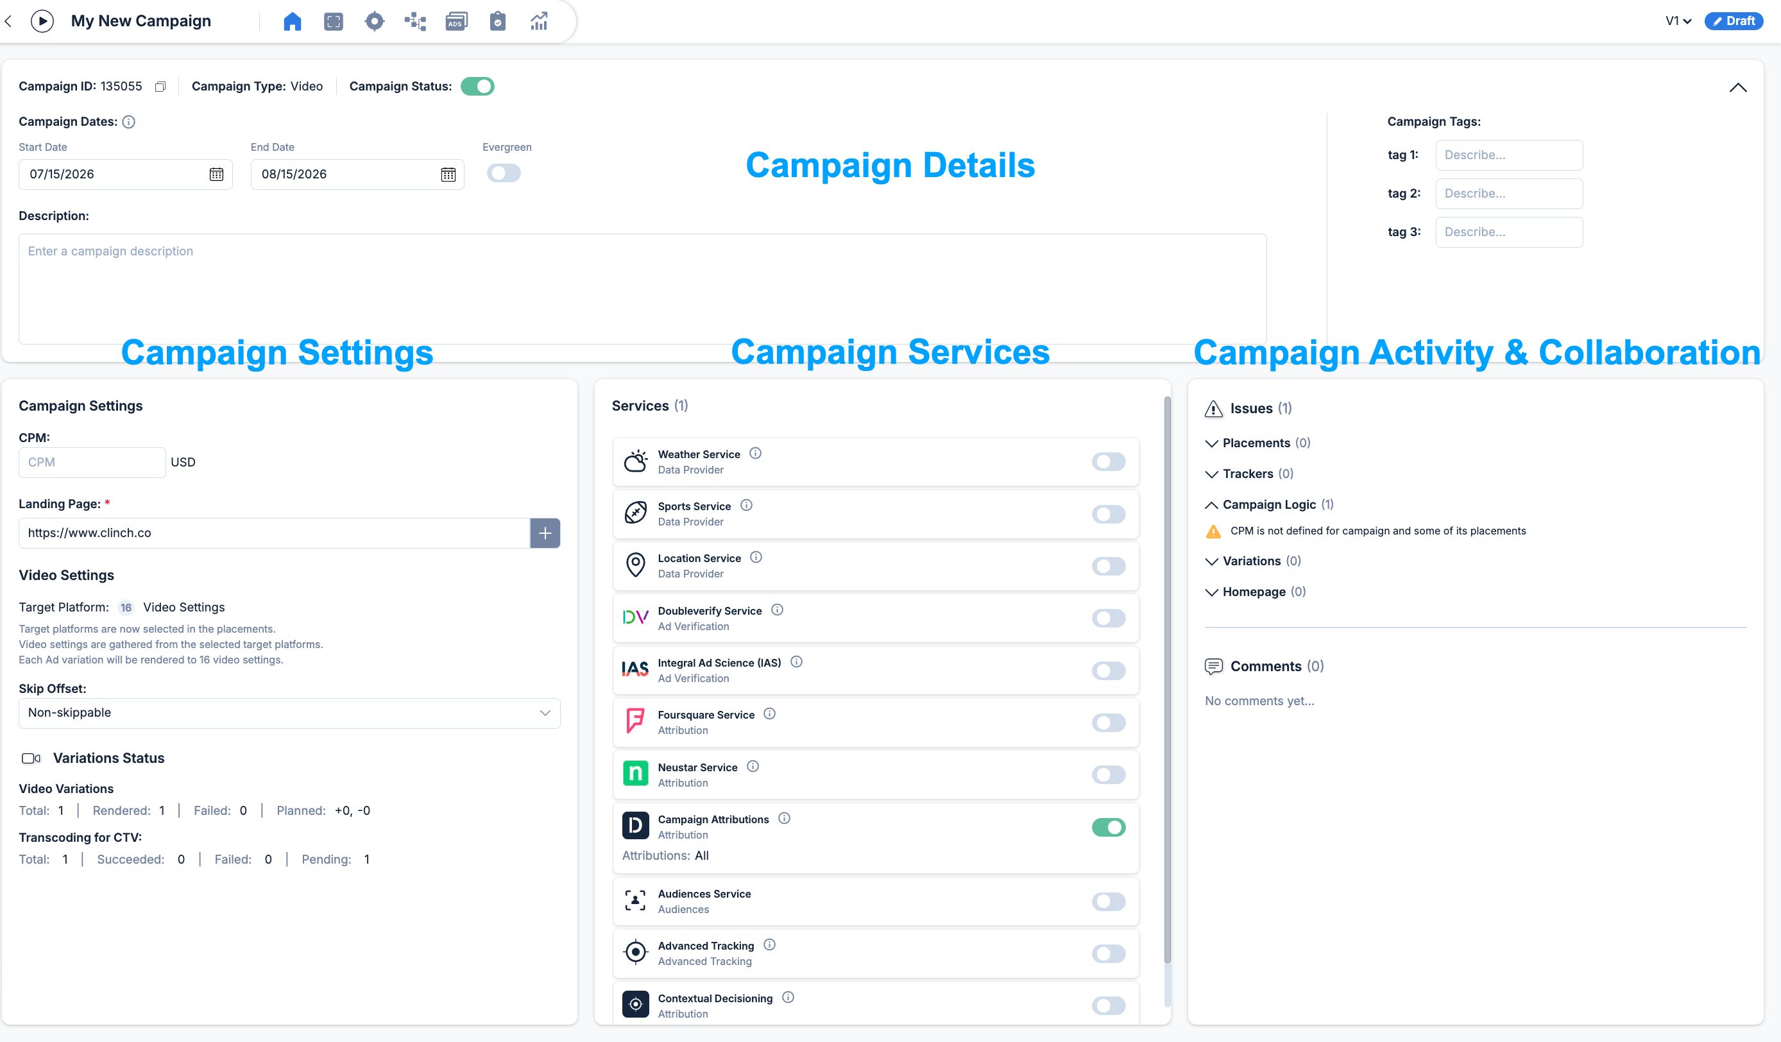1781x1042 pixels.
Task: Enable the Doubleverify Service toggle
Action: (1109, 619)
